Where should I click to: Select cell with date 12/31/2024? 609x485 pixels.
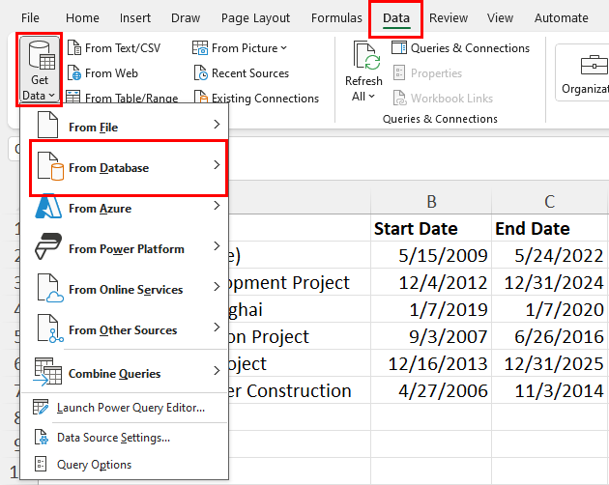point(550,282)
